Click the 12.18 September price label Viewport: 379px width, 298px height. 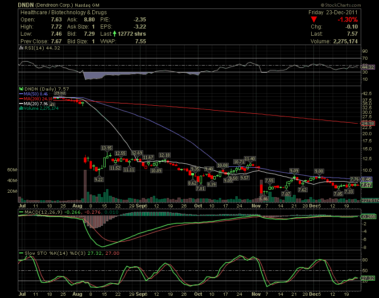(165, 155)
